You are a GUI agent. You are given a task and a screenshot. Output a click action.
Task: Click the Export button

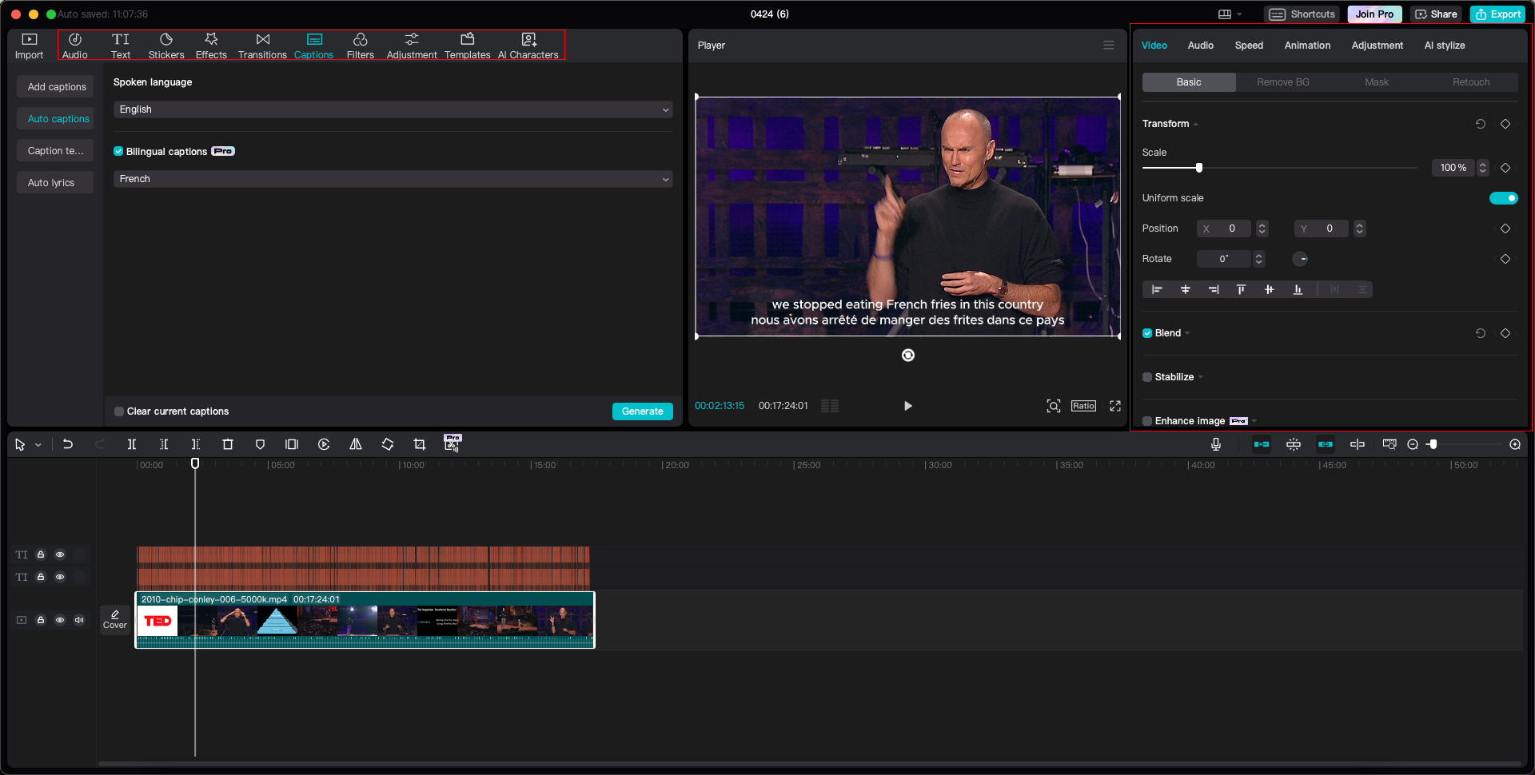coord(1497,14)
